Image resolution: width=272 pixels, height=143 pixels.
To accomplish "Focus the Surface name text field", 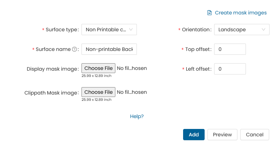I will pos(109,50).
